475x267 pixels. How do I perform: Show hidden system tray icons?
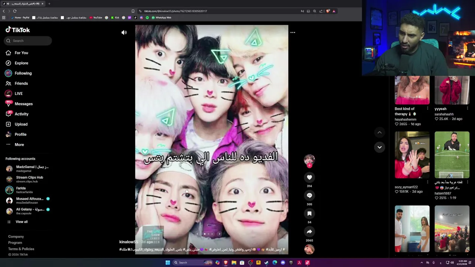[422, 263]
